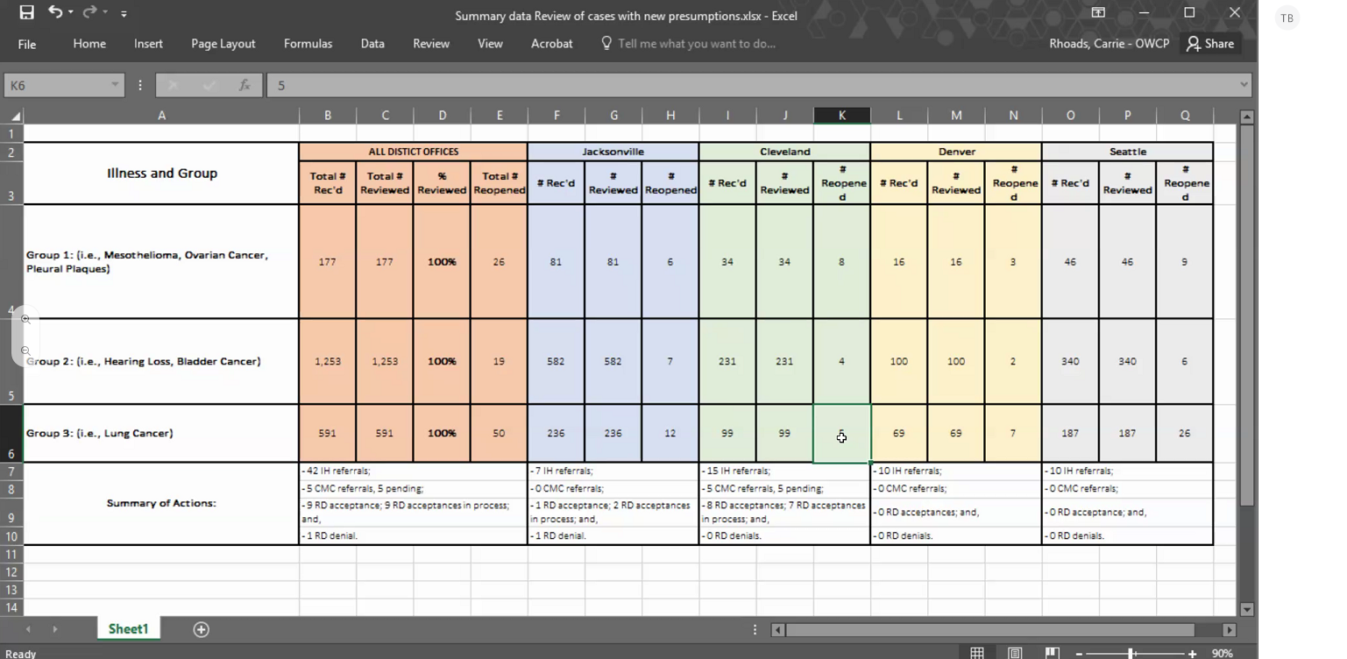Open Ribbon Display Options icon
This screenshot has width=1347, height=659.
[x=1098, y=12]
